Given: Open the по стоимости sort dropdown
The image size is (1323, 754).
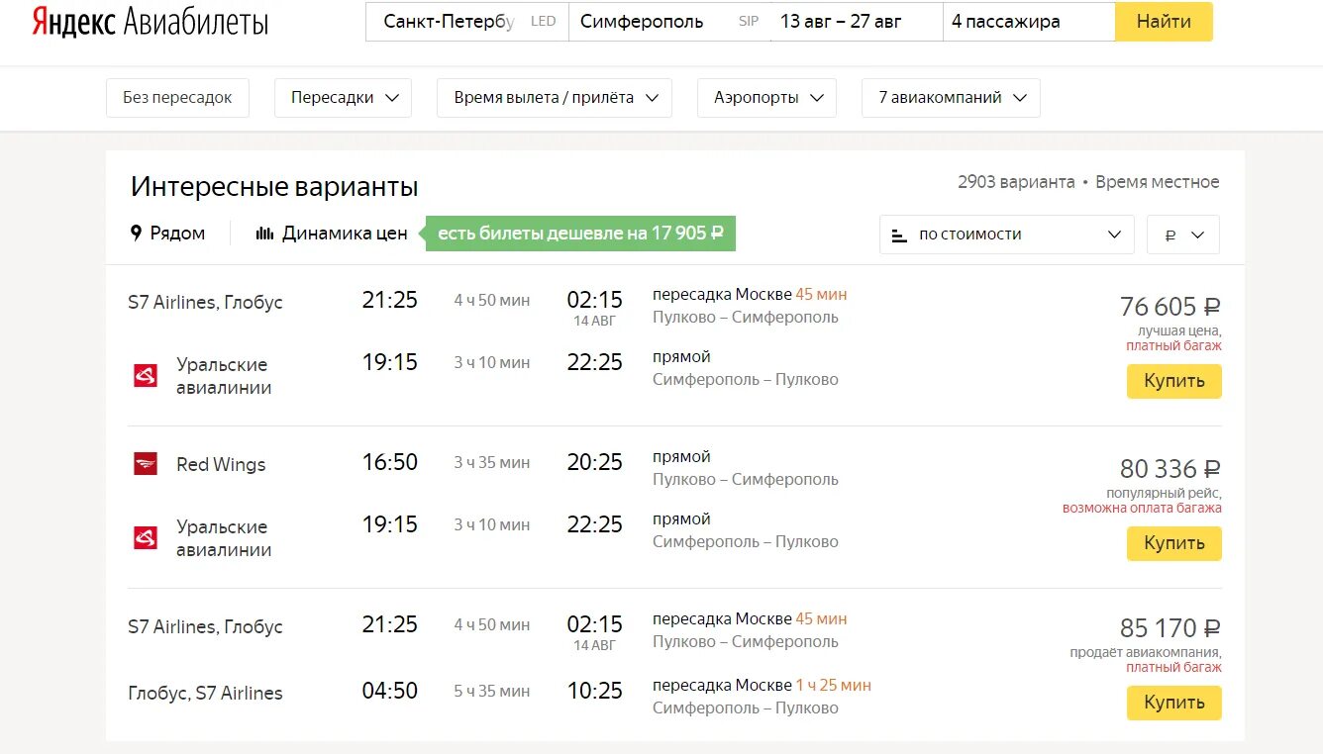Looking at the screenshot, I should click(x=1007, y=235).
